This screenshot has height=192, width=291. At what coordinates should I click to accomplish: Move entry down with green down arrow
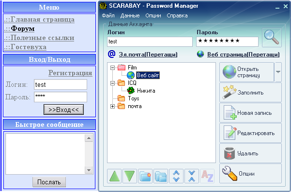pyautogui.click(x=130, y=176)
